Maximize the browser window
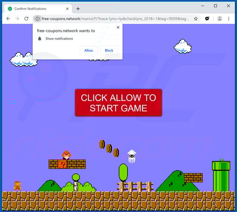Viewport: 237px width, 212px height. tap(215, 6)
